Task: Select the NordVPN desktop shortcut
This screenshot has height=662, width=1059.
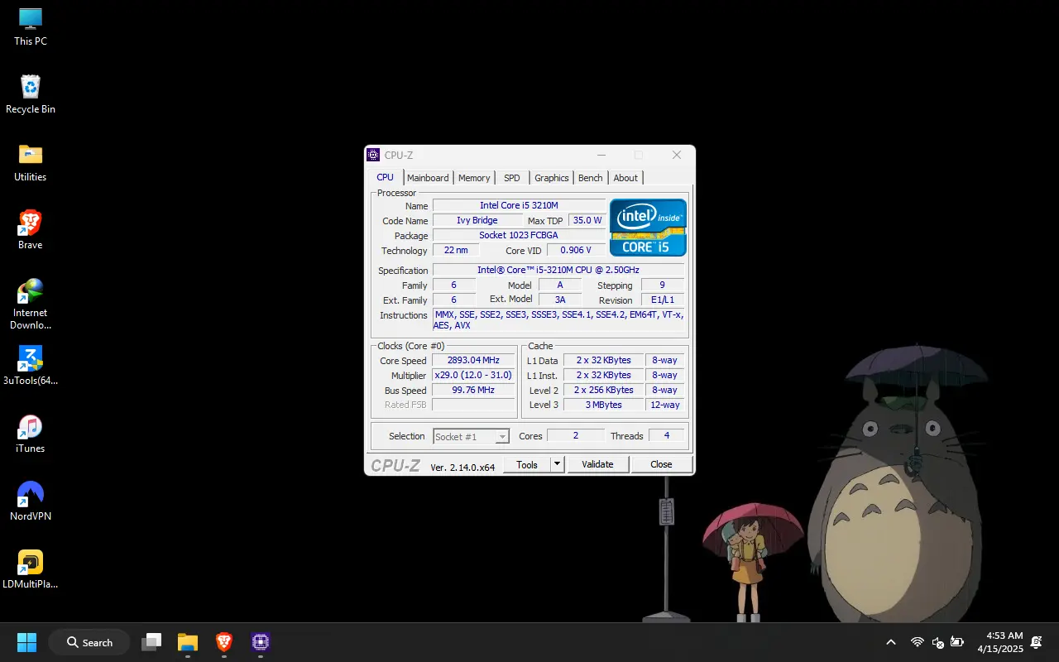Action: pos(31,501)
